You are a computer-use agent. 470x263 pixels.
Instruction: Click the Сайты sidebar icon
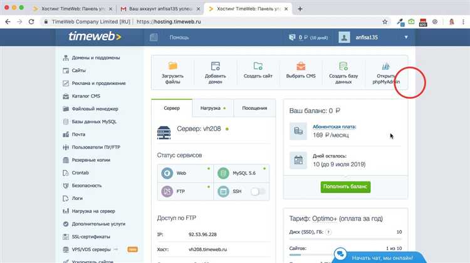click(66, 71)
